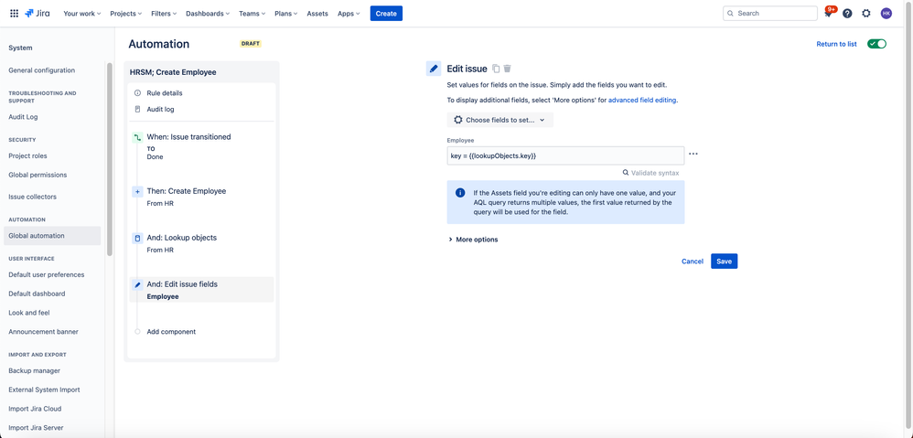Viewport: 913px width, 438px height.
Task: Toggle the automation rule enabled switch
Action: (x=877, y=44)
